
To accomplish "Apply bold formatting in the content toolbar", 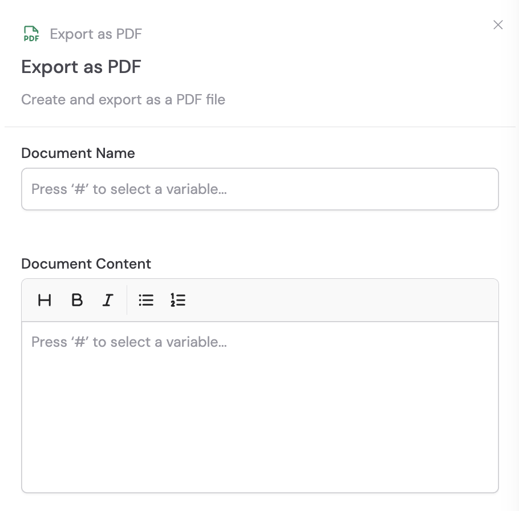I will [x=77, y=301].
